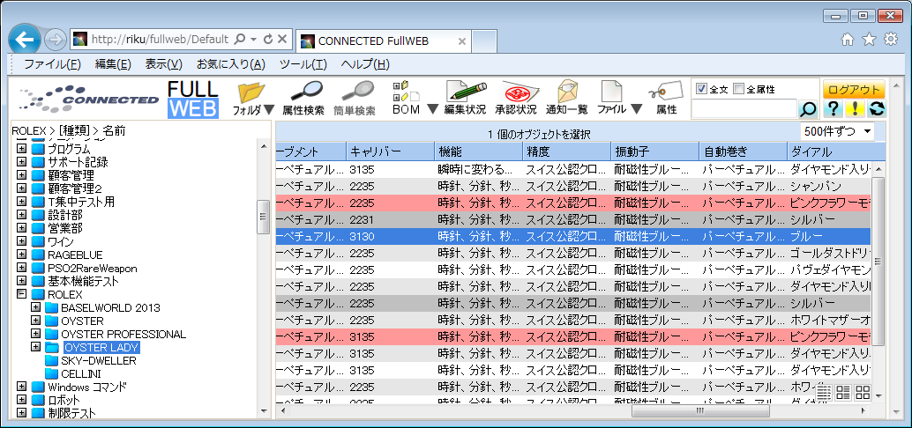912x428 pixels.
Task: Click the browser Home icon
Action: click(848, 40)
